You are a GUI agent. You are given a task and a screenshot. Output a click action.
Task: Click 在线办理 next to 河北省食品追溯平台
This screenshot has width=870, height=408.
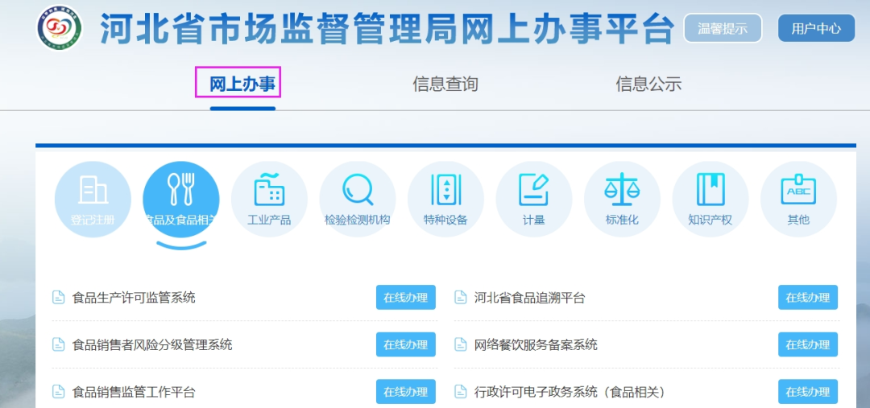tap(807, 297)
